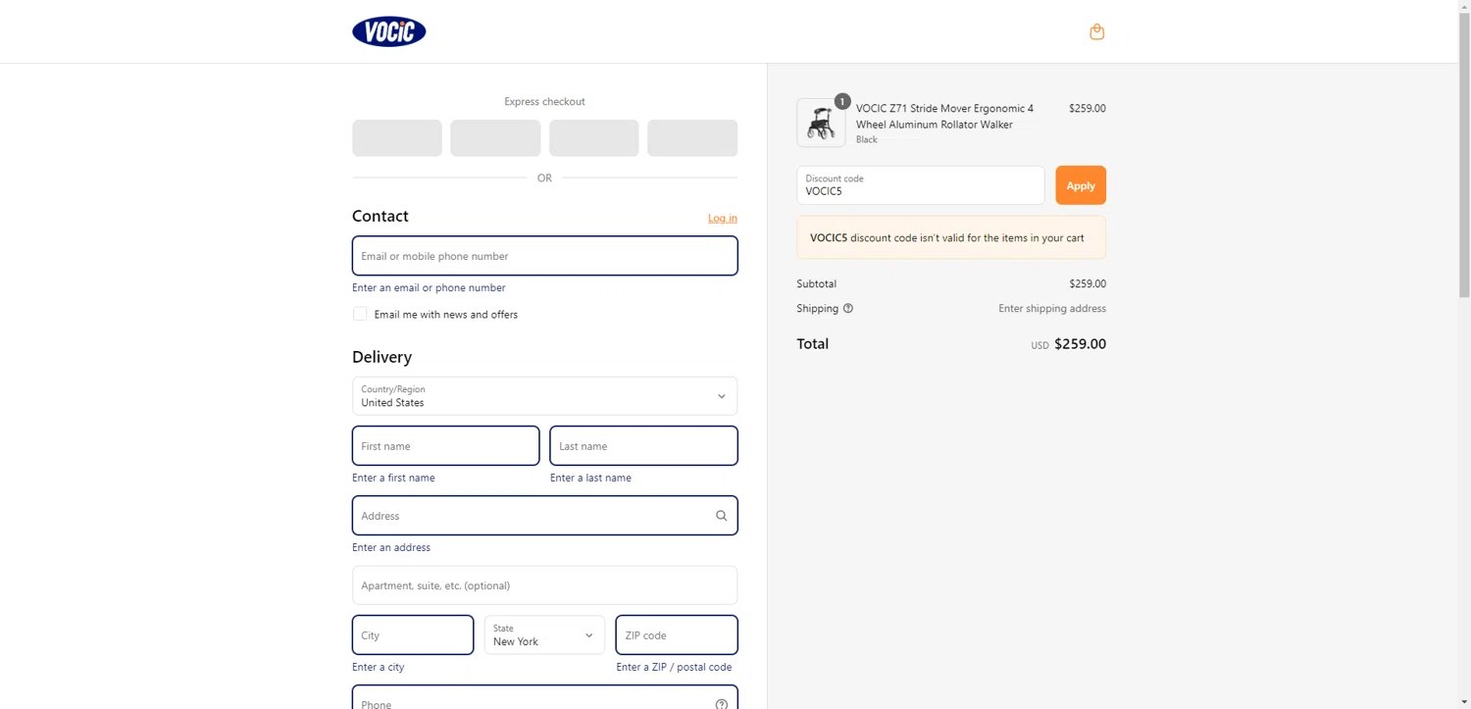Viewport: 1471px width, 709px height.
Task: Focus the City field
Action: click(x=413, y=634)
